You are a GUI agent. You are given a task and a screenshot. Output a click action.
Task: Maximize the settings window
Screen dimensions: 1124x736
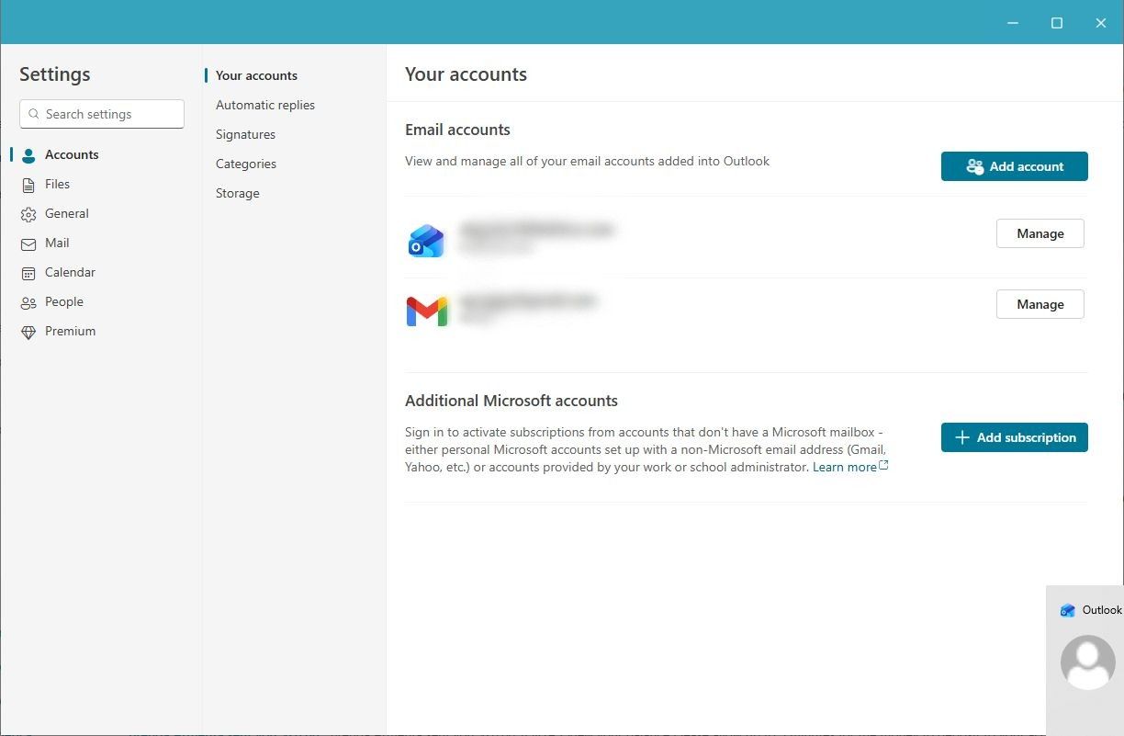(x=1057, y=23)
